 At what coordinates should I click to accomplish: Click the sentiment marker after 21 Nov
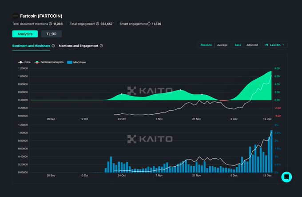coord(202,94)
